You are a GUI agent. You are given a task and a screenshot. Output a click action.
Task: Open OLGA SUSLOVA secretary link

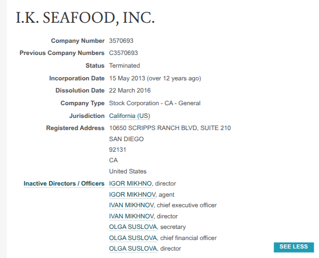coord(133,227)
